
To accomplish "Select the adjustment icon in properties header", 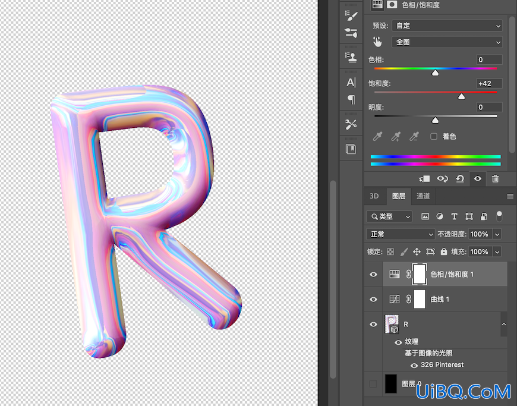I will coord(377,5).
